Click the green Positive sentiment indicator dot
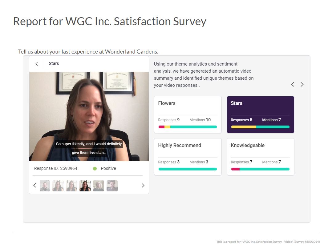This screenshot has height=248, width=328. pos(95,169)
